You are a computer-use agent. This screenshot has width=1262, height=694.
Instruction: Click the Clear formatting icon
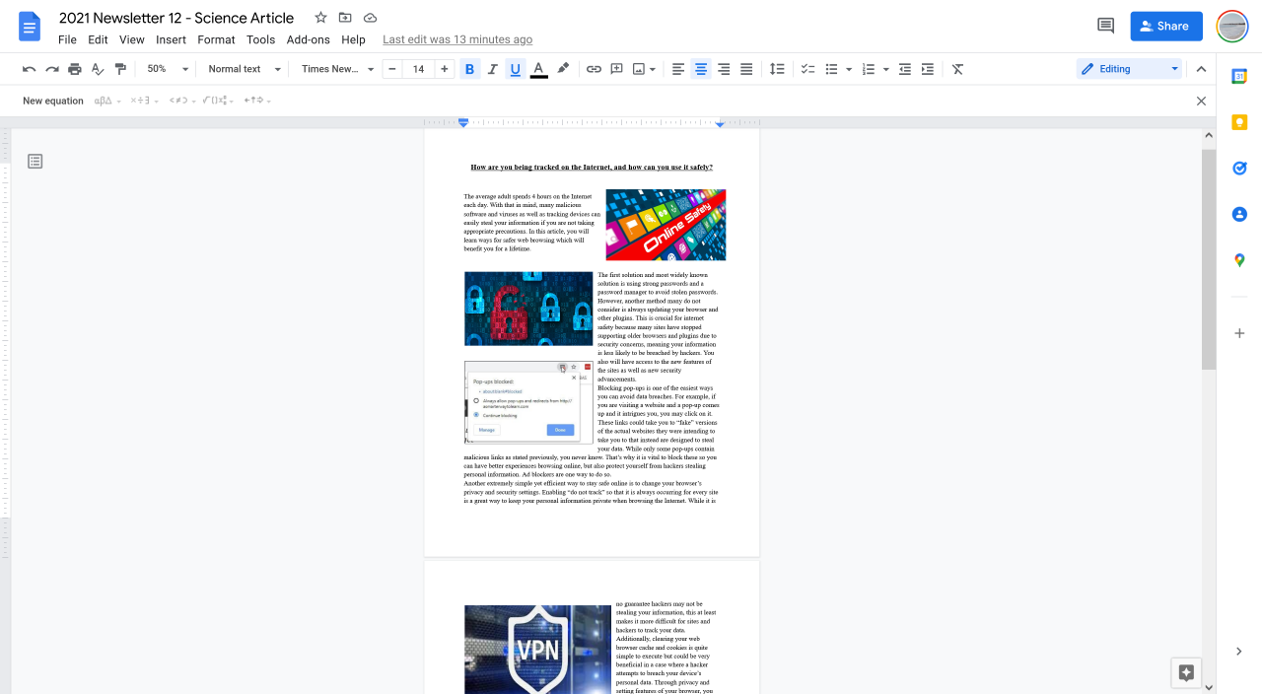(x=957, y=69)
